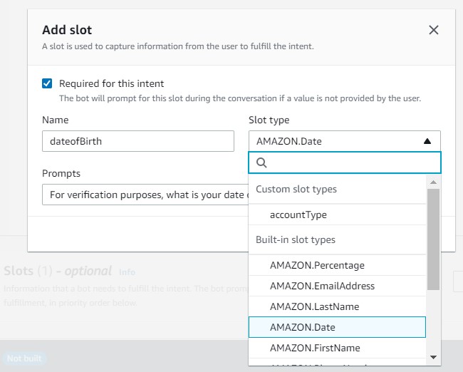
Task: Click the magnifier search icon
Action: pyautogui.click(x=261, y=162)
